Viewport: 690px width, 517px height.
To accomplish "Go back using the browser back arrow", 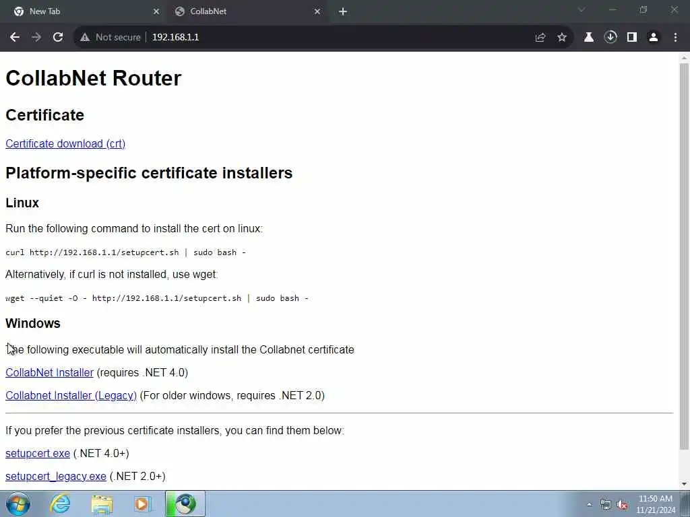I will [15, 38].
